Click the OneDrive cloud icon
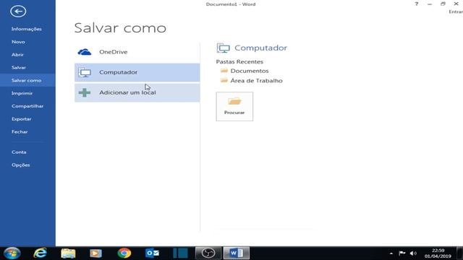 click(x=85, y=52)
